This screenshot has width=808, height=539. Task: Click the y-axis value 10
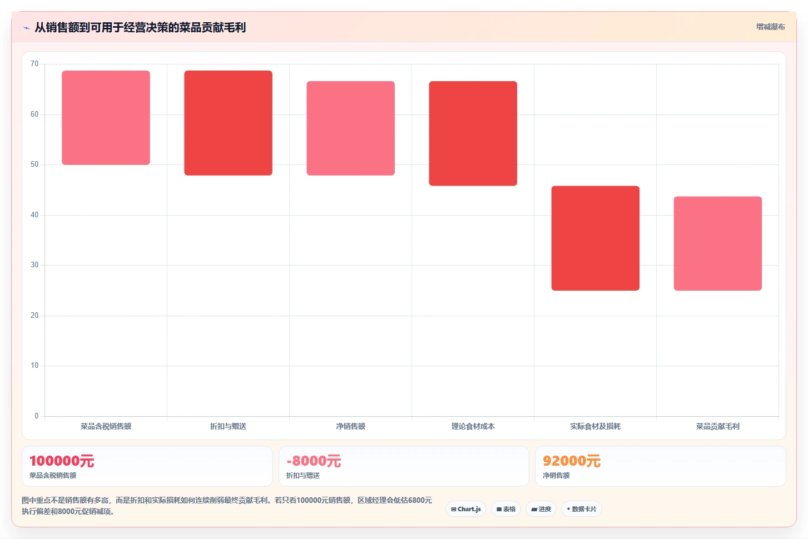(34, 366)
